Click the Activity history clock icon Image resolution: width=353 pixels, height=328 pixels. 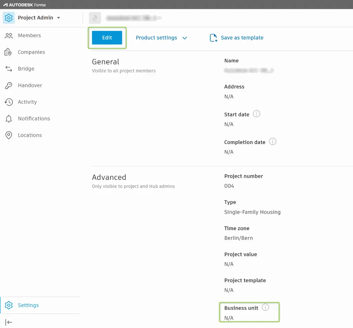(9, 102)
